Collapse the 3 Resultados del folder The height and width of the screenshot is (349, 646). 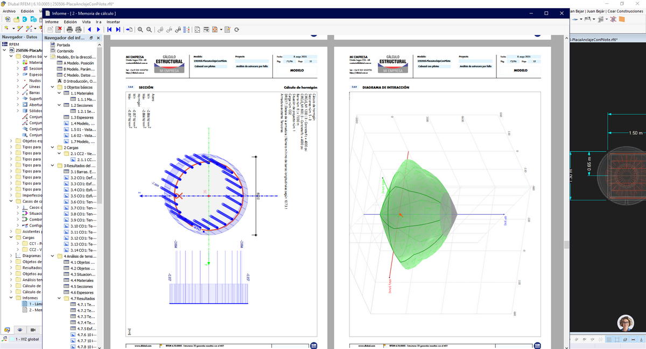pyautogui.click(x=52, y=166)
